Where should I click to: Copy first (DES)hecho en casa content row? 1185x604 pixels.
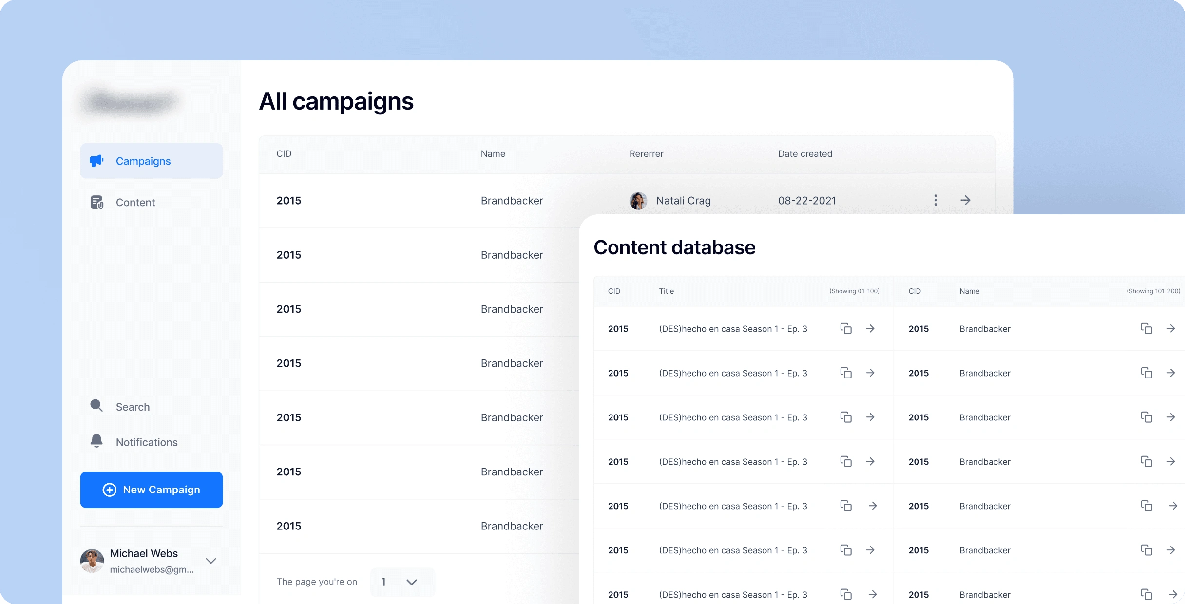pos(846,329)
